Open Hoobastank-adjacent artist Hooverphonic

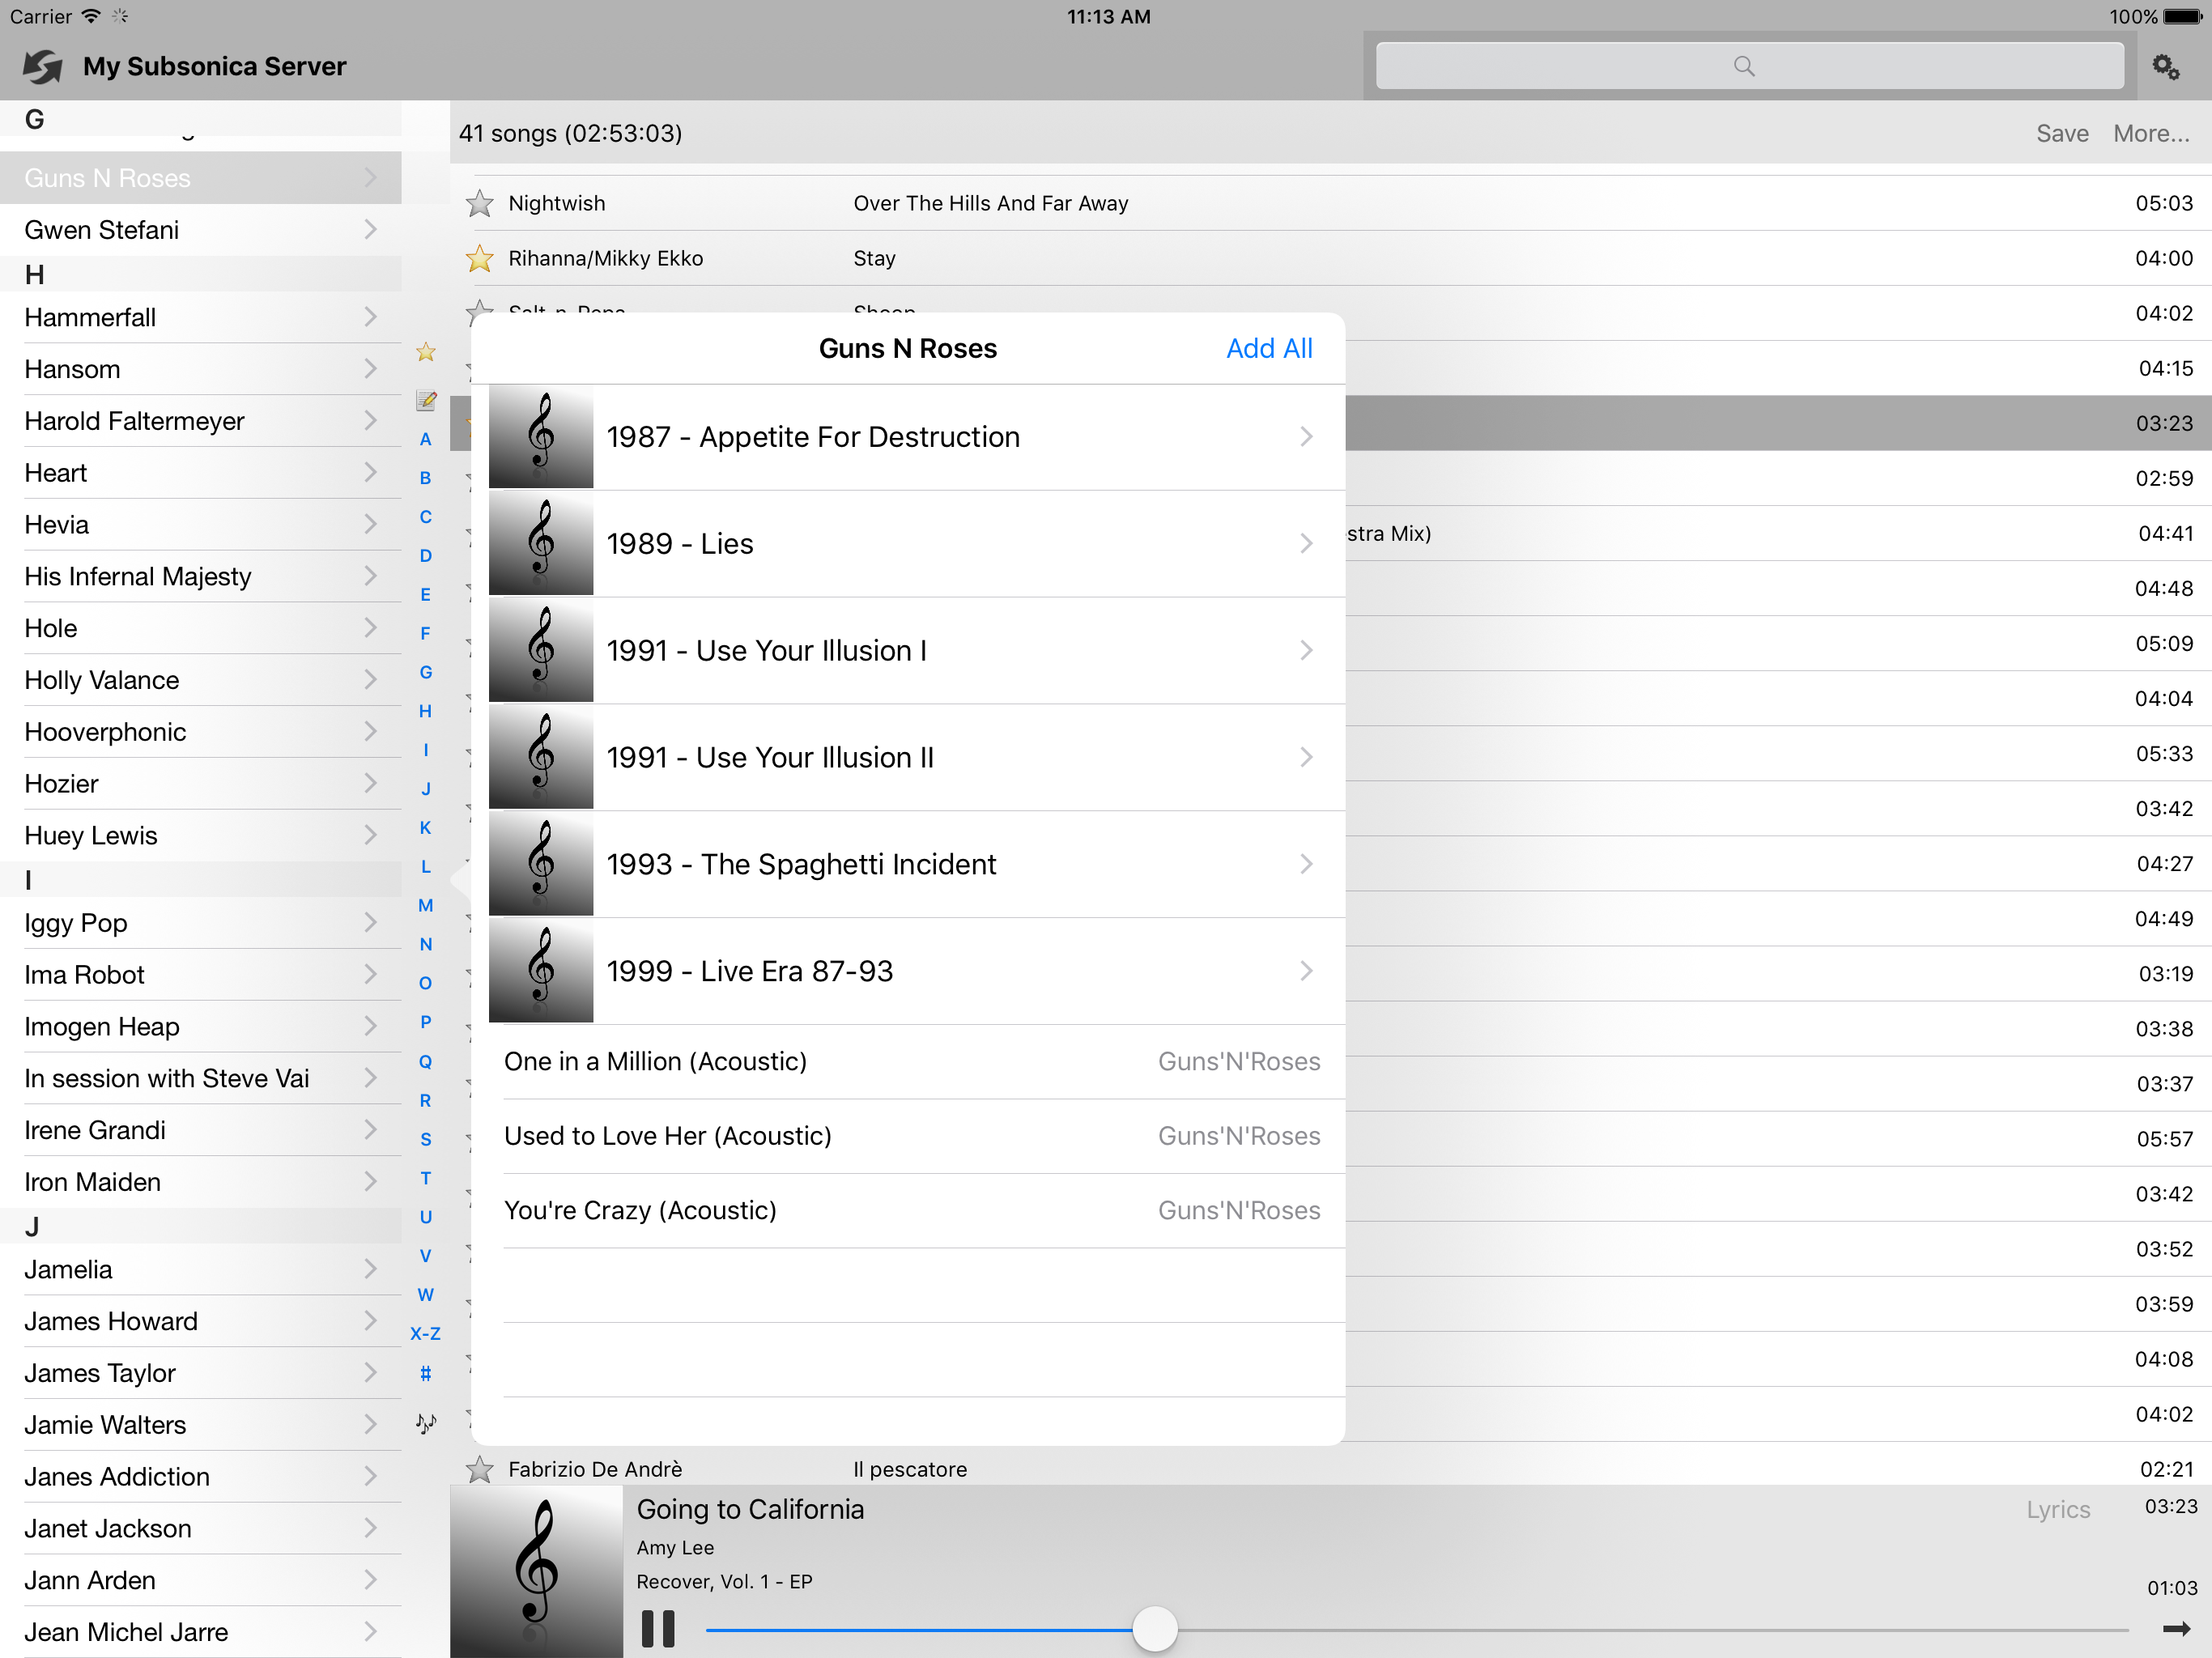(201, 732)
